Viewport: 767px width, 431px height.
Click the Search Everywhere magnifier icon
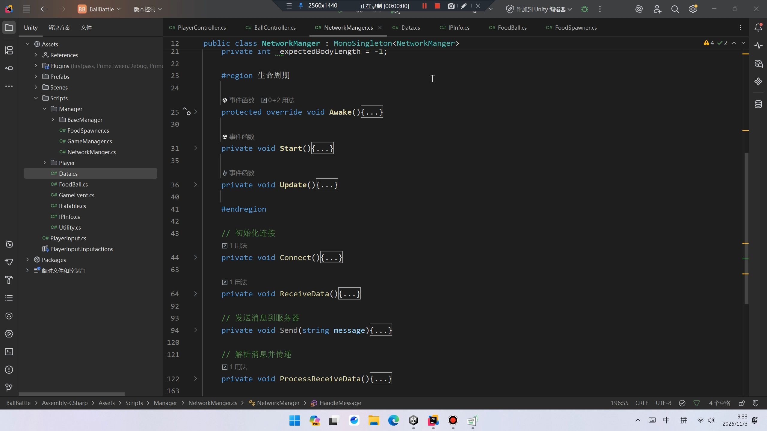tap(675, 9)
